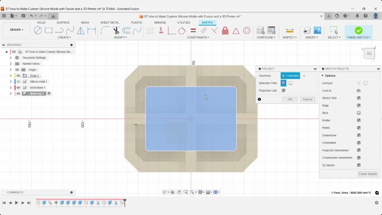The image size is (382, 215).
Task: Click Finish Sketch button in Sketch Palette
Action: [368, 174]
